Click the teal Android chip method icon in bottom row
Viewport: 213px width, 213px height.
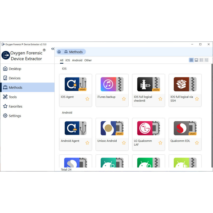[112, 162]
